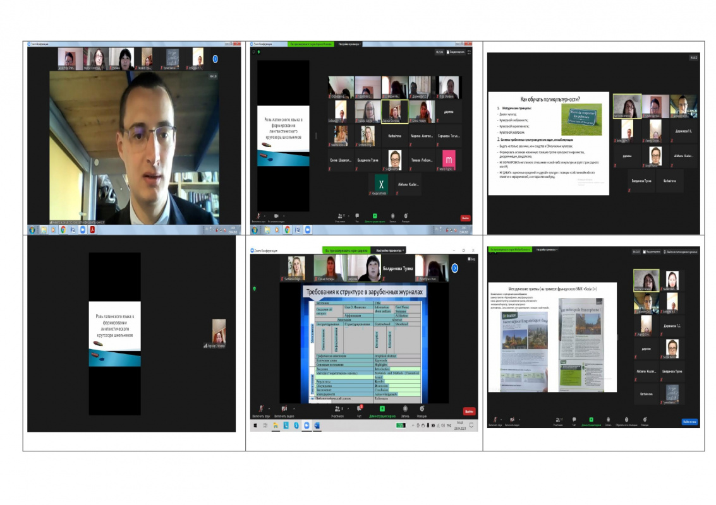Viewport: 716px width, 505px height.
Task: Open Chat with red unread badge
Action: tap(359, 409)
